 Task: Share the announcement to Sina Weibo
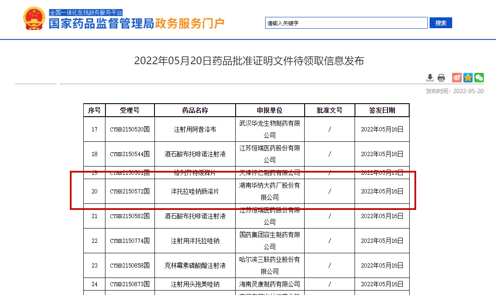457,78
